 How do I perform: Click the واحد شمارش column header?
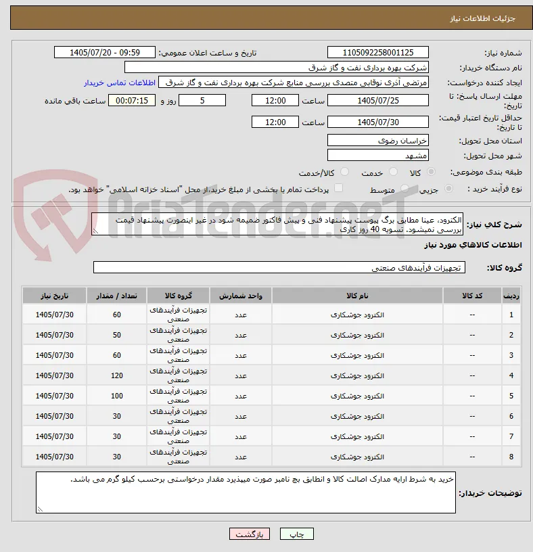pos(241,296)
